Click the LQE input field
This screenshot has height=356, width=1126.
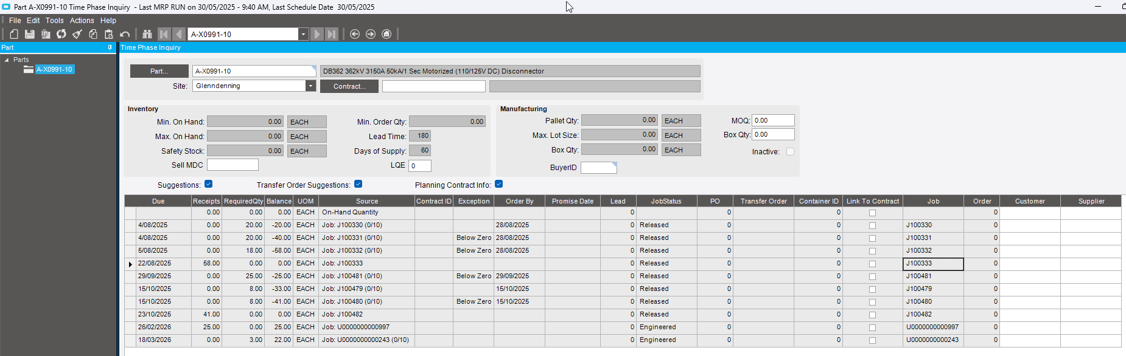point(420,166)
